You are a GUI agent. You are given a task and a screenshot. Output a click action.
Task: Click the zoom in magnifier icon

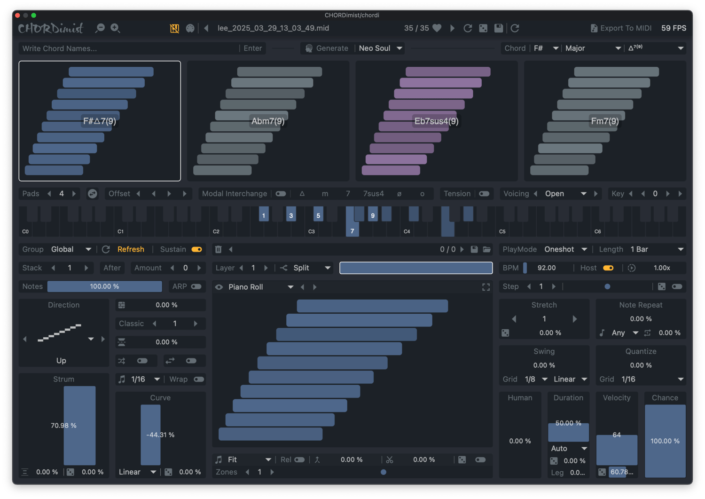click(115, 28)
